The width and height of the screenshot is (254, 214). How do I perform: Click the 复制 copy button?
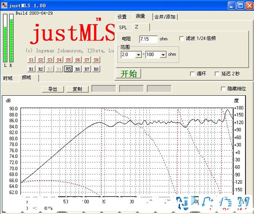point(77,89)
